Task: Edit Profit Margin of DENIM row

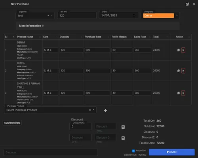Action: (x=122, y=50)
